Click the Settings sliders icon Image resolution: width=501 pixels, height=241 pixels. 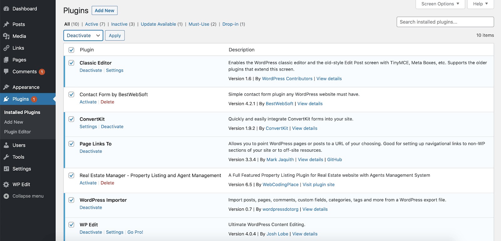pyautogui.click(x=6, y=169)
